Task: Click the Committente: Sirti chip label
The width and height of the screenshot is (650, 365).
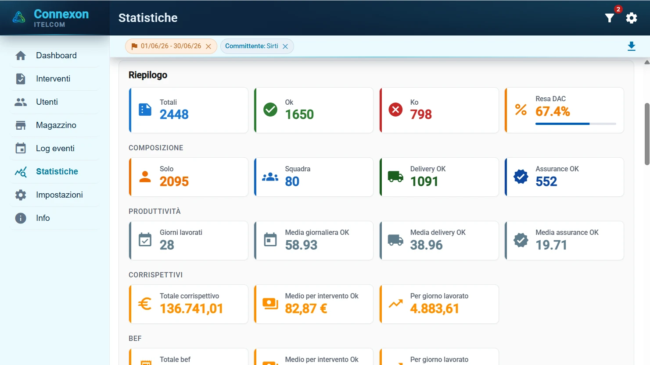Action: (x=251, y=46)
